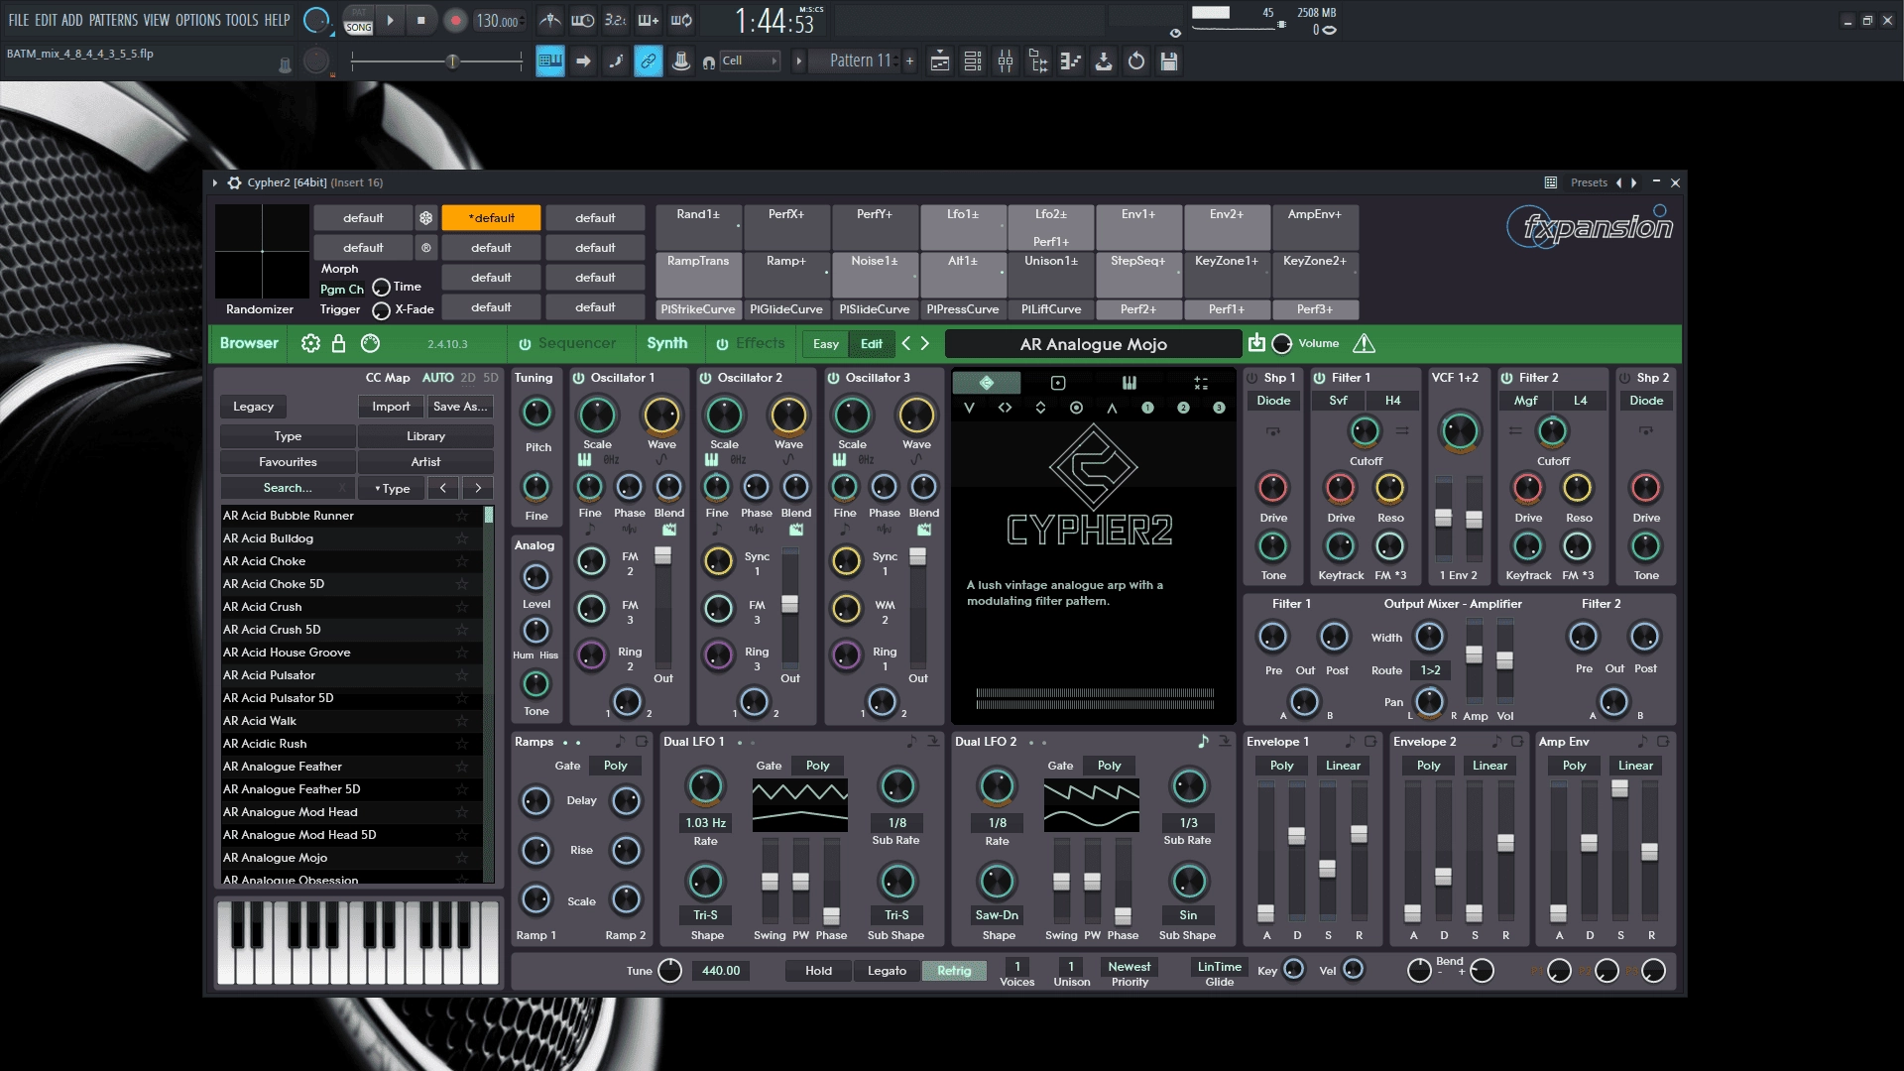This screenshot has width=1904, height=1071.
Task: Go to previous preset with left arrow
Action: [906, 343]
